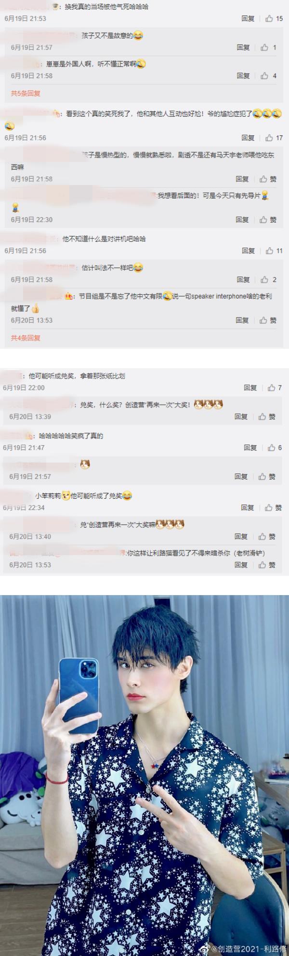Toggle like on the 6月19日 22:30 reply

pyautogui.click(x=268, y=220)
